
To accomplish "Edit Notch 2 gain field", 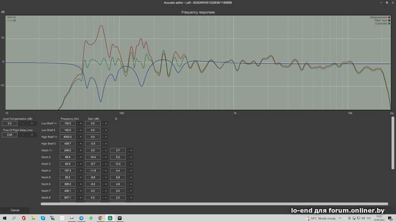I will pos(93,157).
